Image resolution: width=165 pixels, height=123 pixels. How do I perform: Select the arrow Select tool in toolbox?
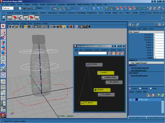(x=3, y=26)
